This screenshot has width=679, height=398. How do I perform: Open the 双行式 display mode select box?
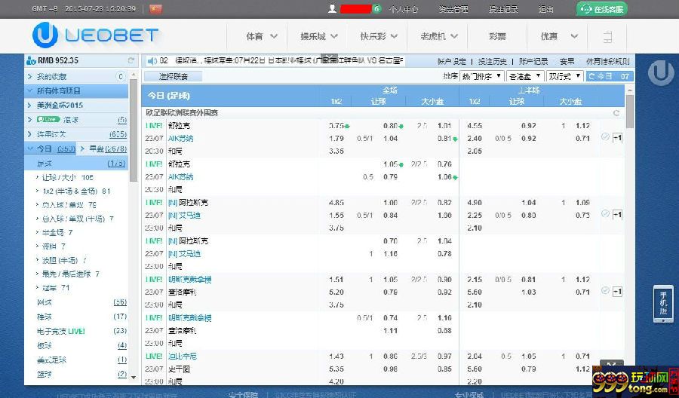pos(564,76)
